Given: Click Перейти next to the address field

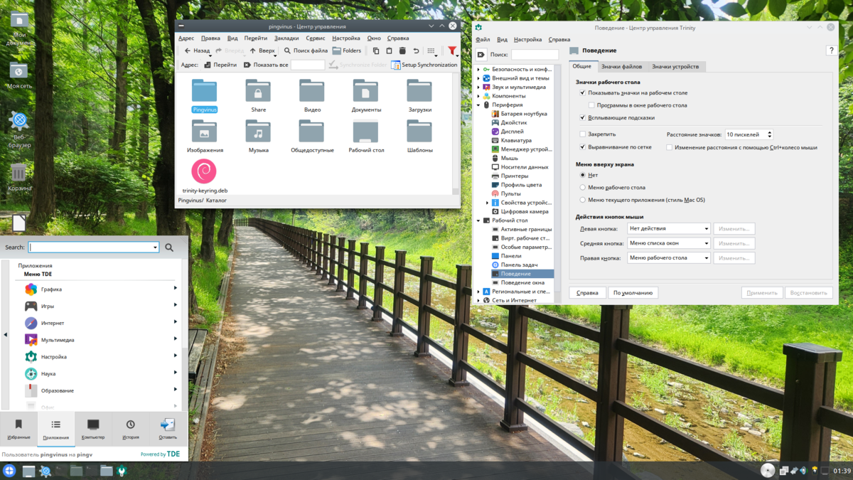Looking at the screenshot, I should pyautogui.click(x=220, y=65).
